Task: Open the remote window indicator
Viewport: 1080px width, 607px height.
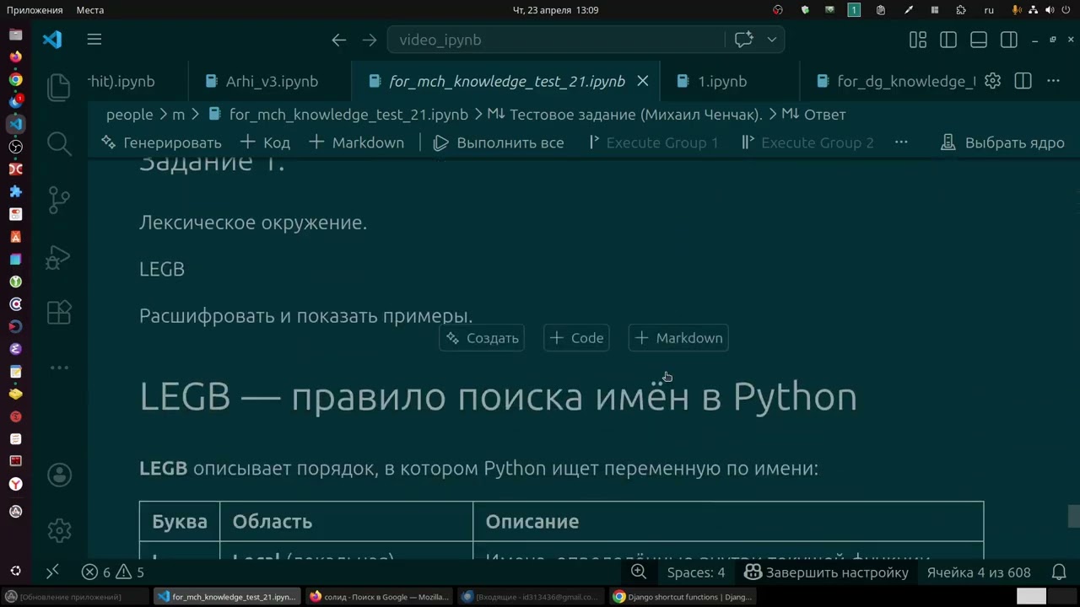Action: click(52, 572)
